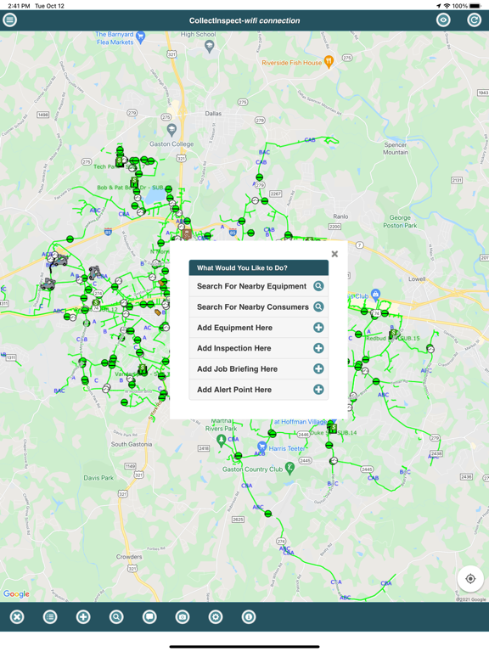The width and height of the screenshot is (489, 652).
Task: Tap magnifier icon beside Nearby Consumers
Action: click(318, 306)
